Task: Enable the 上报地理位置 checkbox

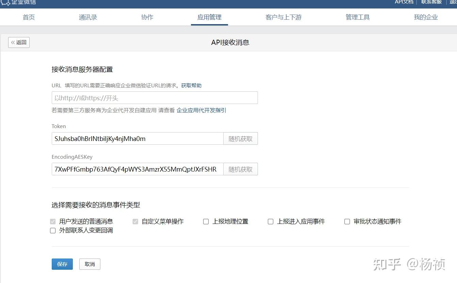Action: [x=206, y=221]
